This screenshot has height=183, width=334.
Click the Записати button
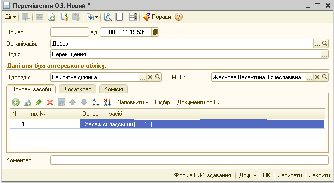pyautogui.click(x=290, y=175)
